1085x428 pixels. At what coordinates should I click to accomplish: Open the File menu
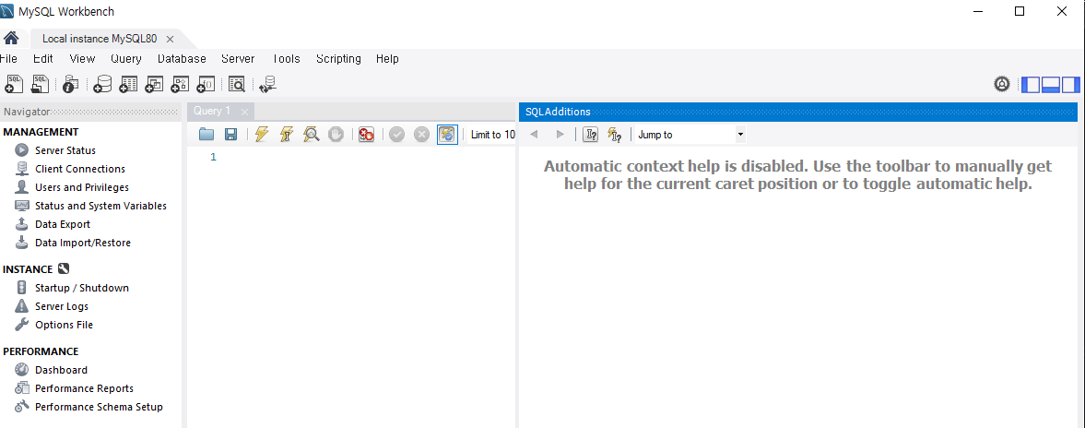coord(9,59)
